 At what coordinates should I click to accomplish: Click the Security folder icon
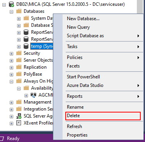(19, 53)
